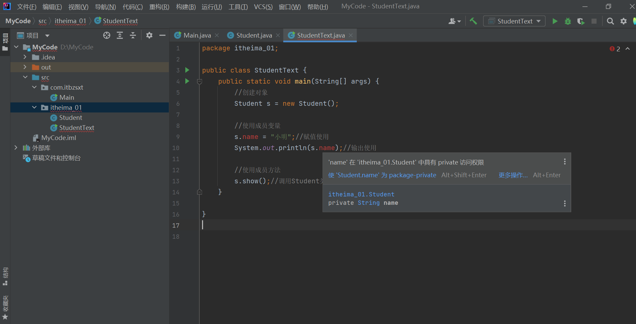Expand the .idea folder

[x=25, y=57]
